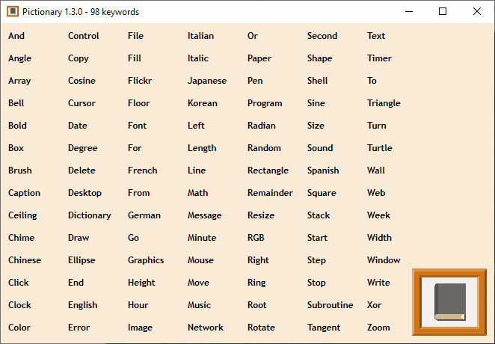This screenshot has width=495, height=344.
Task: Select the 'Subroutine' keyword
Action: click(330, 305)
